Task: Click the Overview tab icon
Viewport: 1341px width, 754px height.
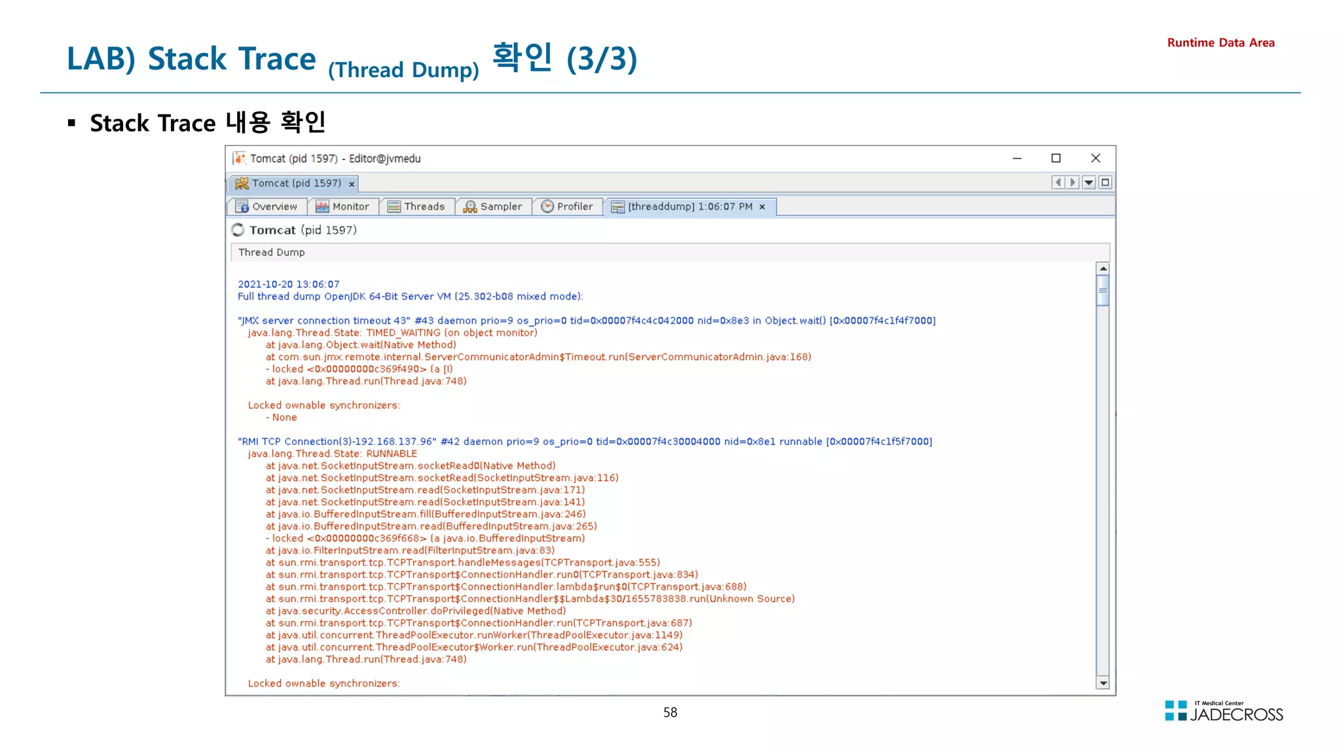Action: [242, 207]
